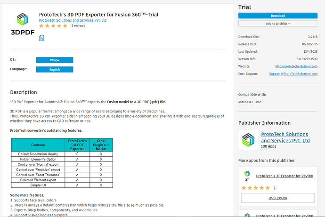The width and height of the screenshot is (325, 217).
Task: Open the Support@ProtoTechSolutions.com email link
Action: click(293, 74)
